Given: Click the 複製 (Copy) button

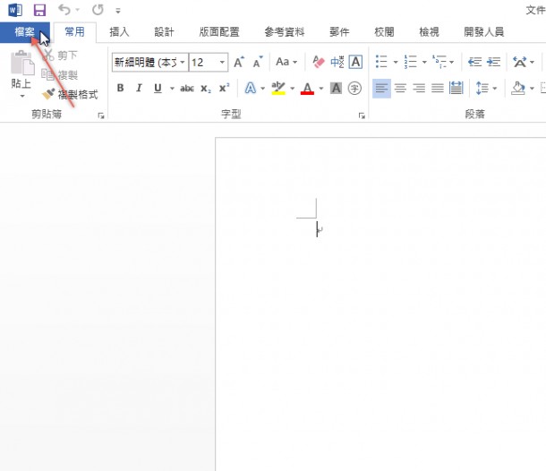Looking at the screenshot, I should (x=60, y=74).
